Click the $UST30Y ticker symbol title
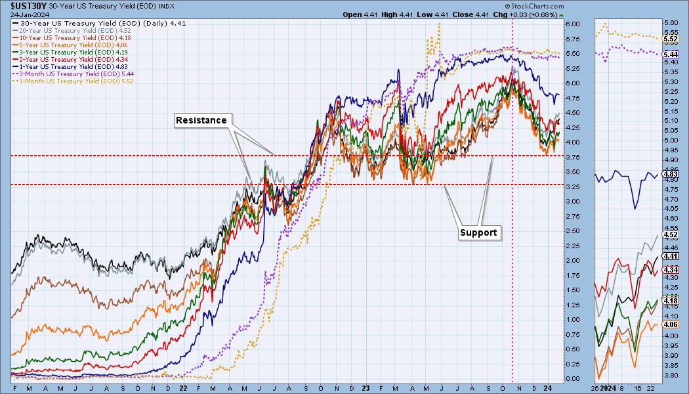689x394 pixels. 28,6
